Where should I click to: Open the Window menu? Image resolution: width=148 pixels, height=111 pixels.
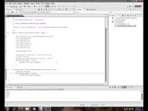[48, 3]
